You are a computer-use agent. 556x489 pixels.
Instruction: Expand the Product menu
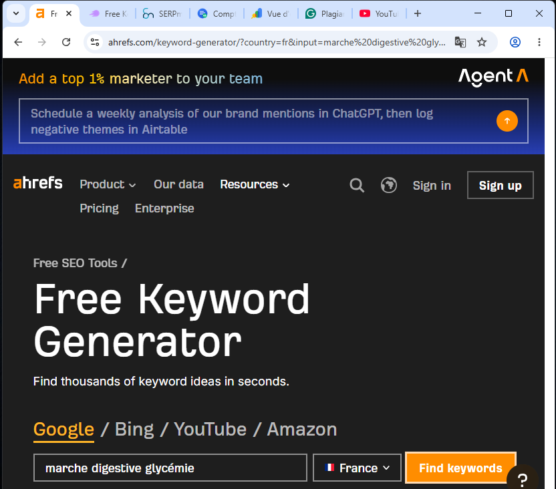(108, 184)
